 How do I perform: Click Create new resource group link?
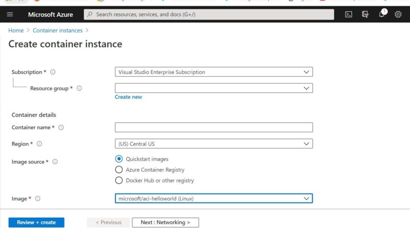(129, 97)
